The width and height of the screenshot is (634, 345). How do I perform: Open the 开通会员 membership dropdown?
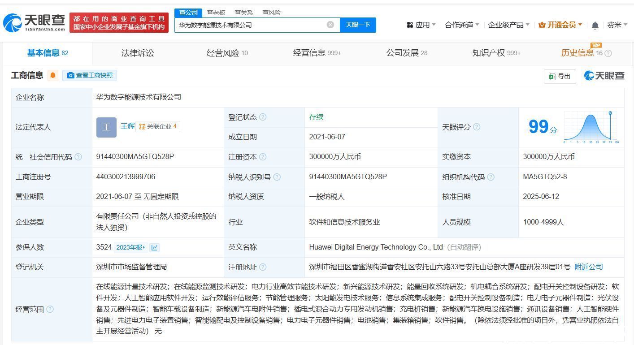click(x=560, y=25)
